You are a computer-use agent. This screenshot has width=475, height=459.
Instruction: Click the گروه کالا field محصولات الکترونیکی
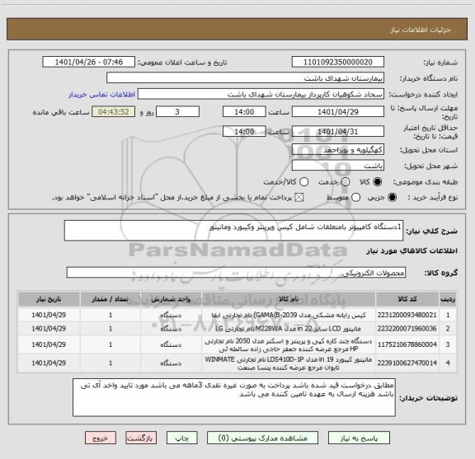coord(236,272)
